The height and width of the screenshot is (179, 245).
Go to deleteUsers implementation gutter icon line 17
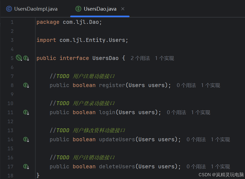pos(26,166)
